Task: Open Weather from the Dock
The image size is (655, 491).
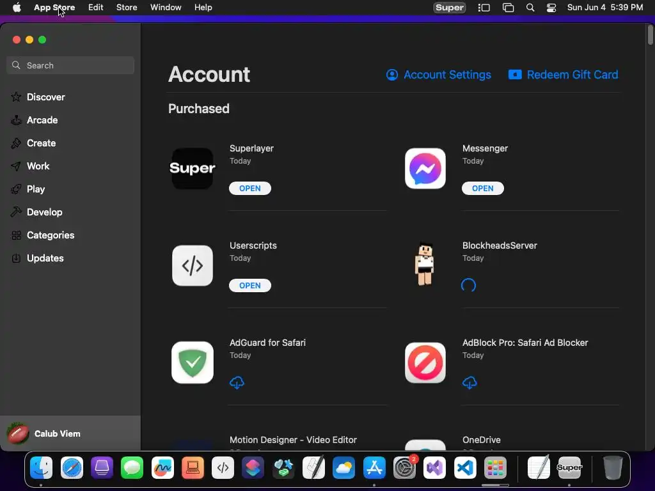Action: pos(343,467)
